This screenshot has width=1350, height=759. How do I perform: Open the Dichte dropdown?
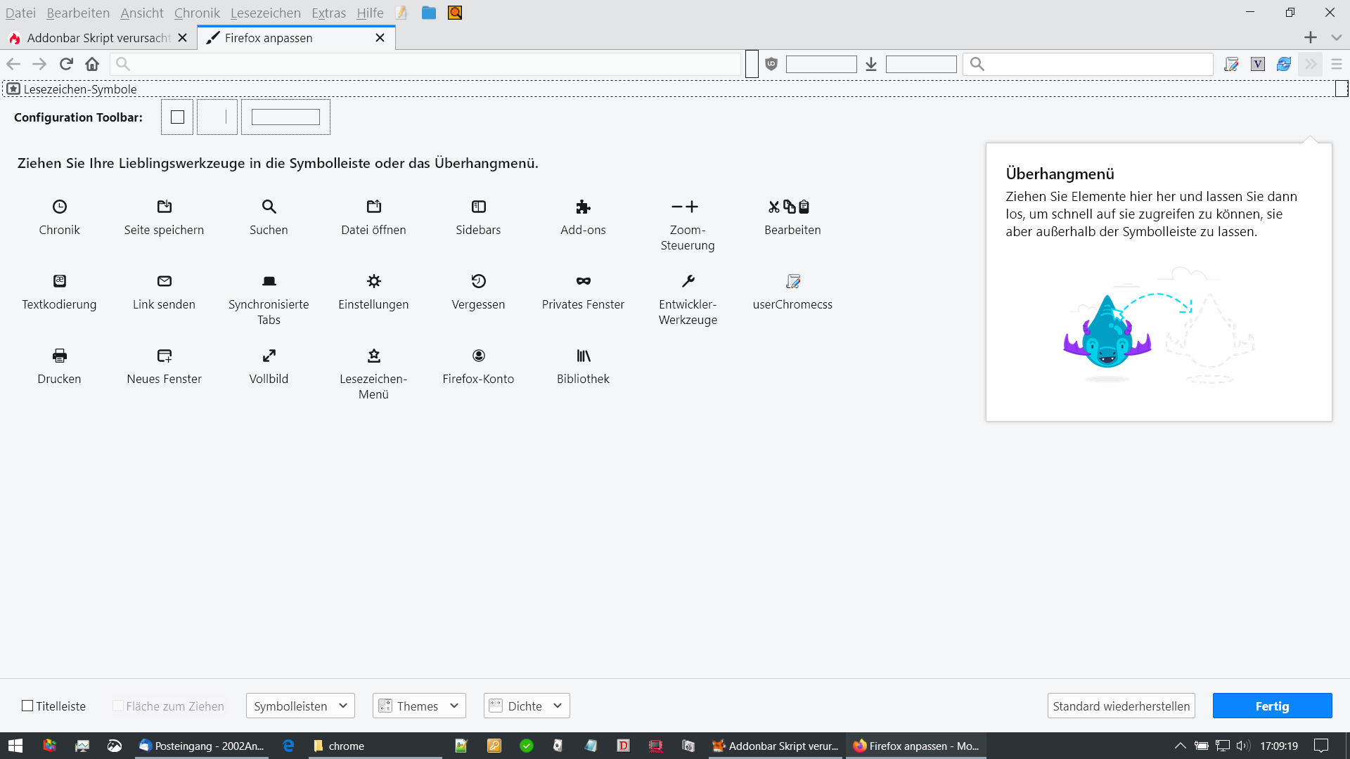527,706
